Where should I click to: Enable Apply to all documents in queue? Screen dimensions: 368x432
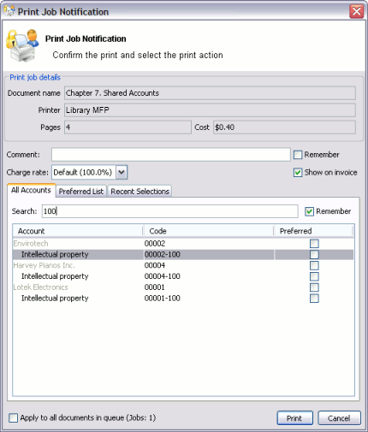pos(13,418)
